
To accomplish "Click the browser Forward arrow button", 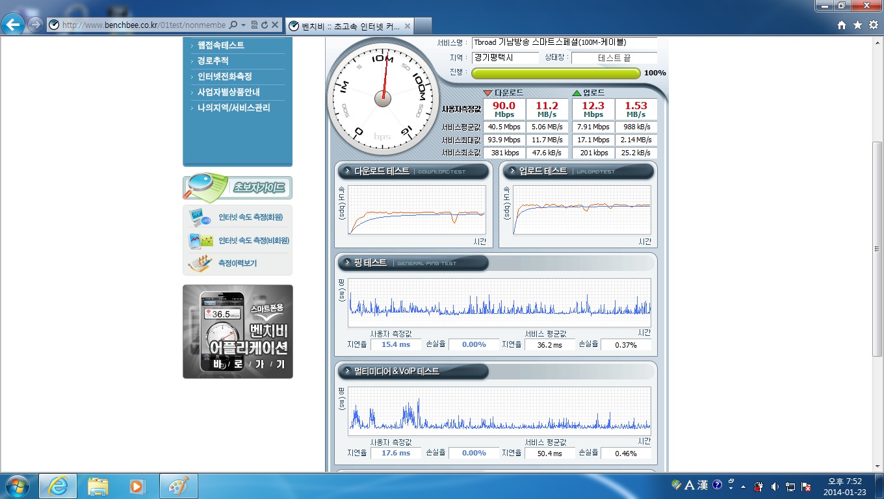I will (x=36, y=25).
